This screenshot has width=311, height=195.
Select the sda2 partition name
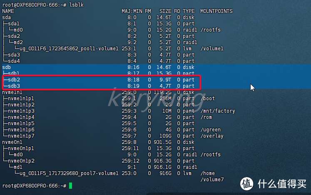(x=14, y=36)
